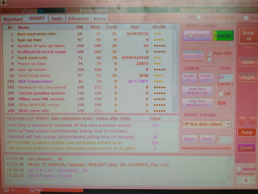The image size is (258, 194).
Task: Switch to the Standard tab
Action: click(12, 19)
